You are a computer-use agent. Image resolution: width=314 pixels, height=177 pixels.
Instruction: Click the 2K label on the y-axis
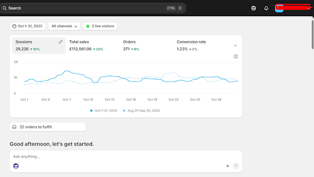pyautogui.click(x=16, y=62)
